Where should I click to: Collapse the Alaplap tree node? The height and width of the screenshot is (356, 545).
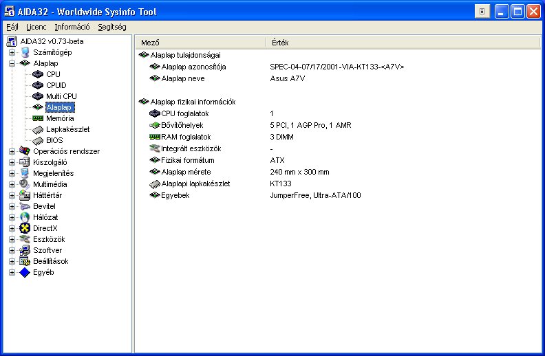12,63
